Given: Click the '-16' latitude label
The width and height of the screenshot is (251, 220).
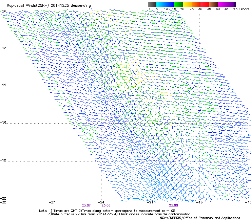Looking at the screenshot, I should pos(3,123).
